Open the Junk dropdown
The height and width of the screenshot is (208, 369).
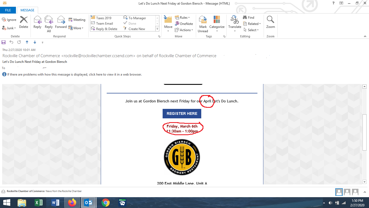click(x=9, y=28)
